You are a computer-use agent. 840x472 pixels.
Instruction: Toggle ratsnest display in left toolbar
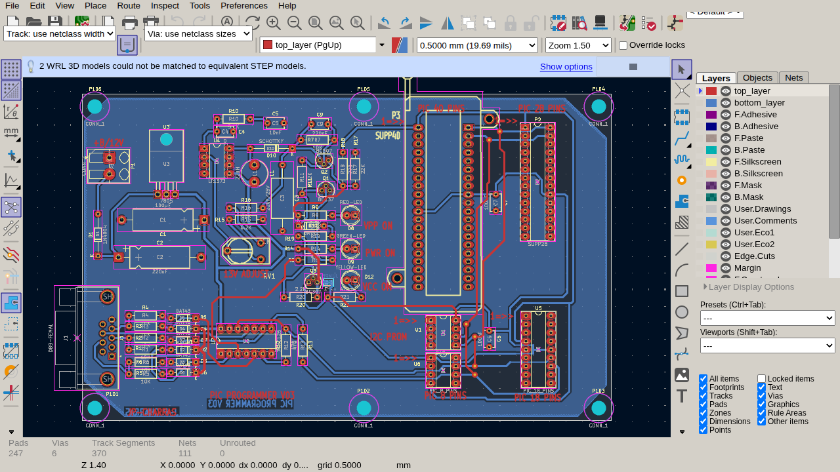click(11, 207)
